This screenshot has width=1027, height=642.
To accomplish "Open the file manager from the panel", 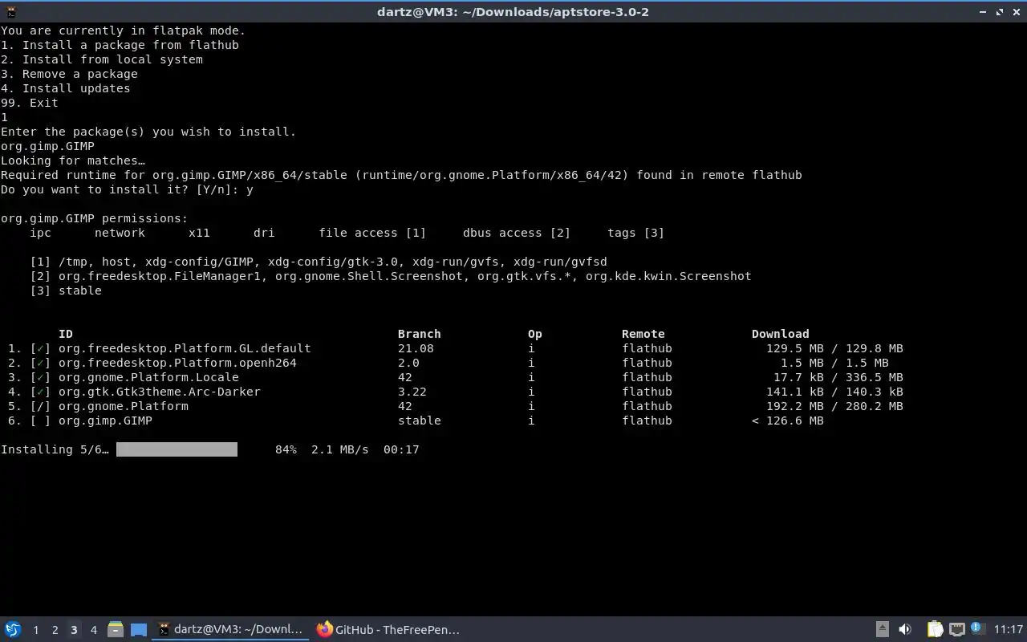I will pyautogui.click(x=116, y=629).
